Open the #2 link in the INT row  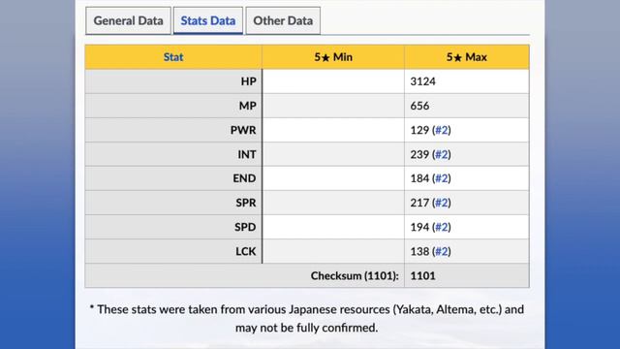(x=442, y=154)
